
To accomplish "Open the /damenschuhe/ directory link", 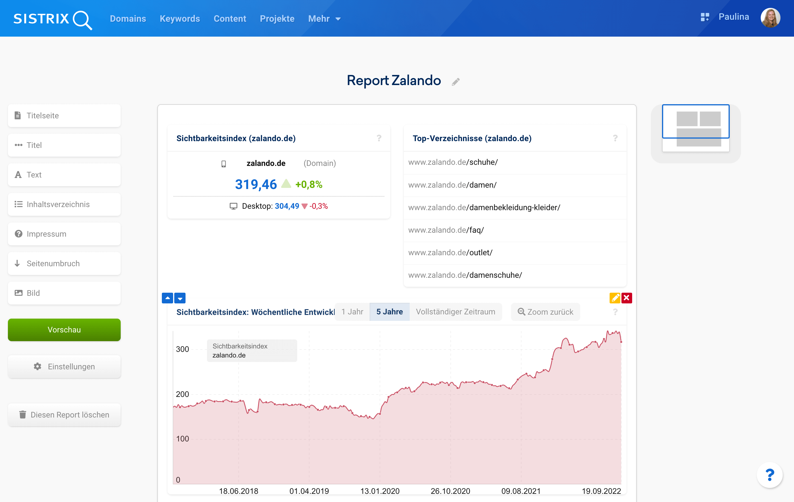I will tap(465, 276).
